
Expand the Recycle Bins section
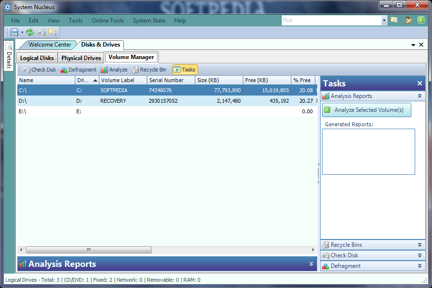420,245
